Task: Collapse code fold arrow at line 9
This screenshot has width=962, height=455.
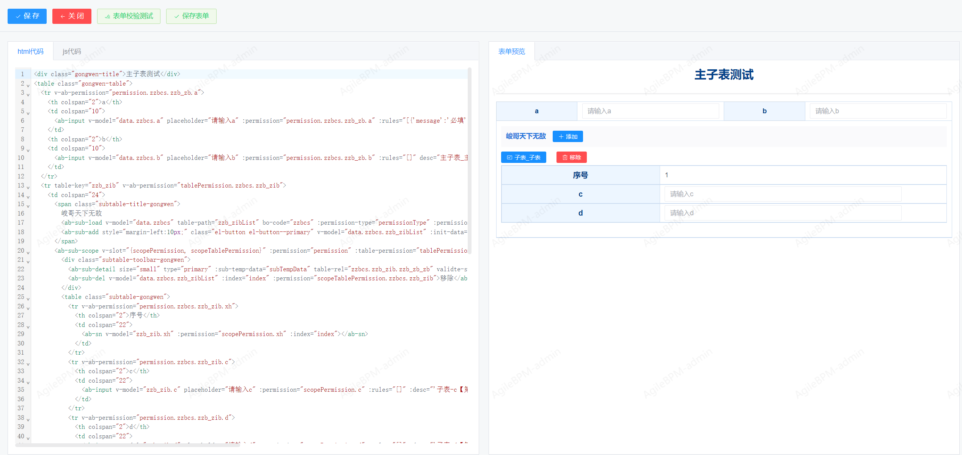Action: [28, 150]
